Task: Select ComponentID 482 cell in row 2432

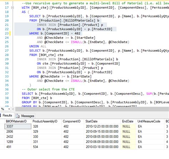Action: pyautogui.click(x=73, y=137)
